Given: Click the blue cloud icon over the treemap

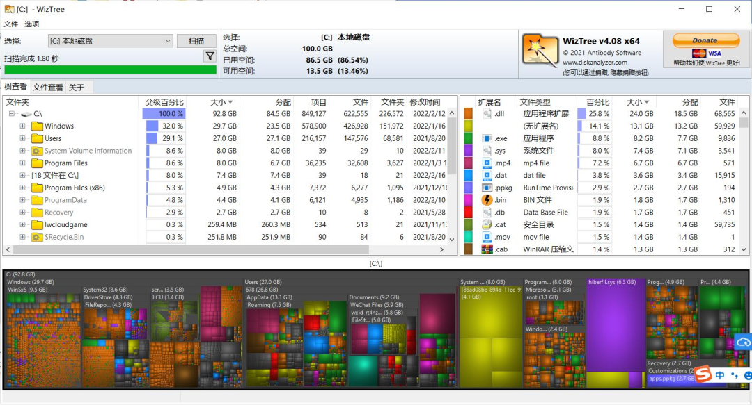Looking at the screenshot, I should [x=744, y=342].
